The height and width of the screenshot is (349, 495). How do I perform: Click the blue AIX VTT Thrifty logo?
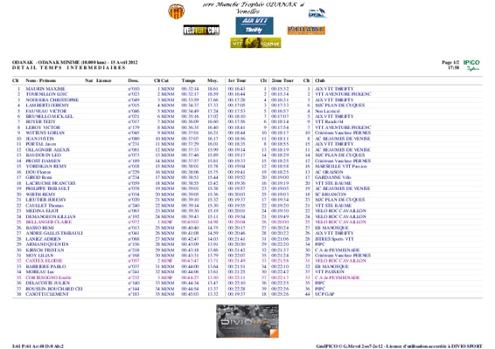pos(254,26)
